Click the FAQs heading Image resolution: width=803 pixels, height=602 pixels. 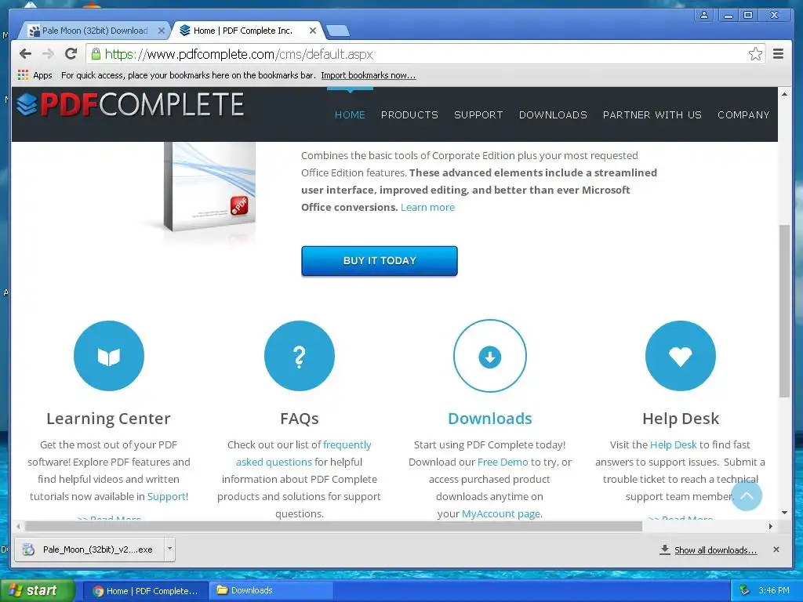[299, 419]
